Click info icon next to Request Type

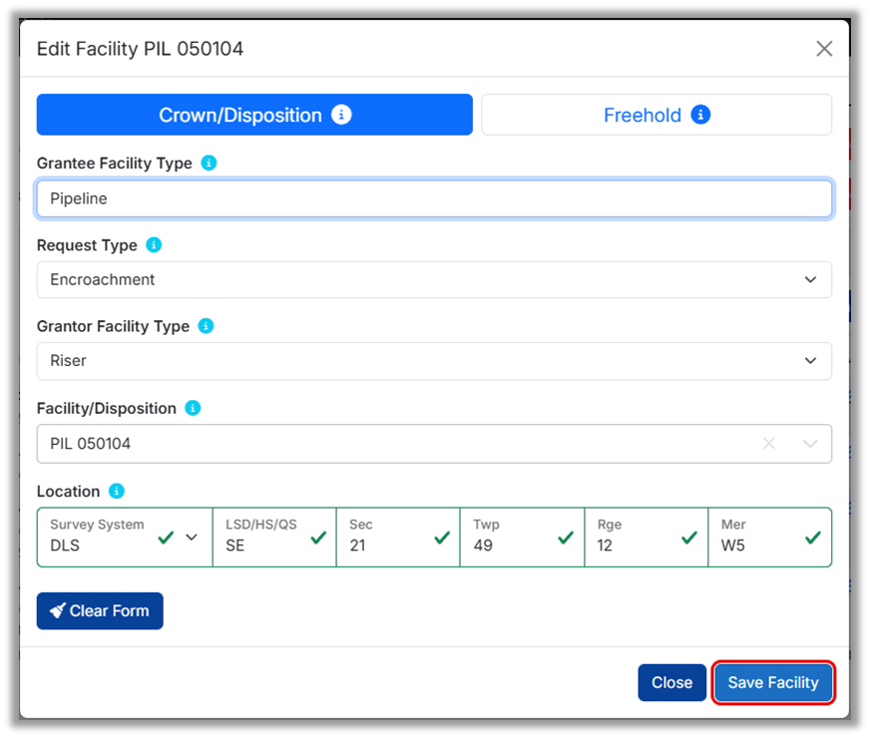(x=154, y=244)
